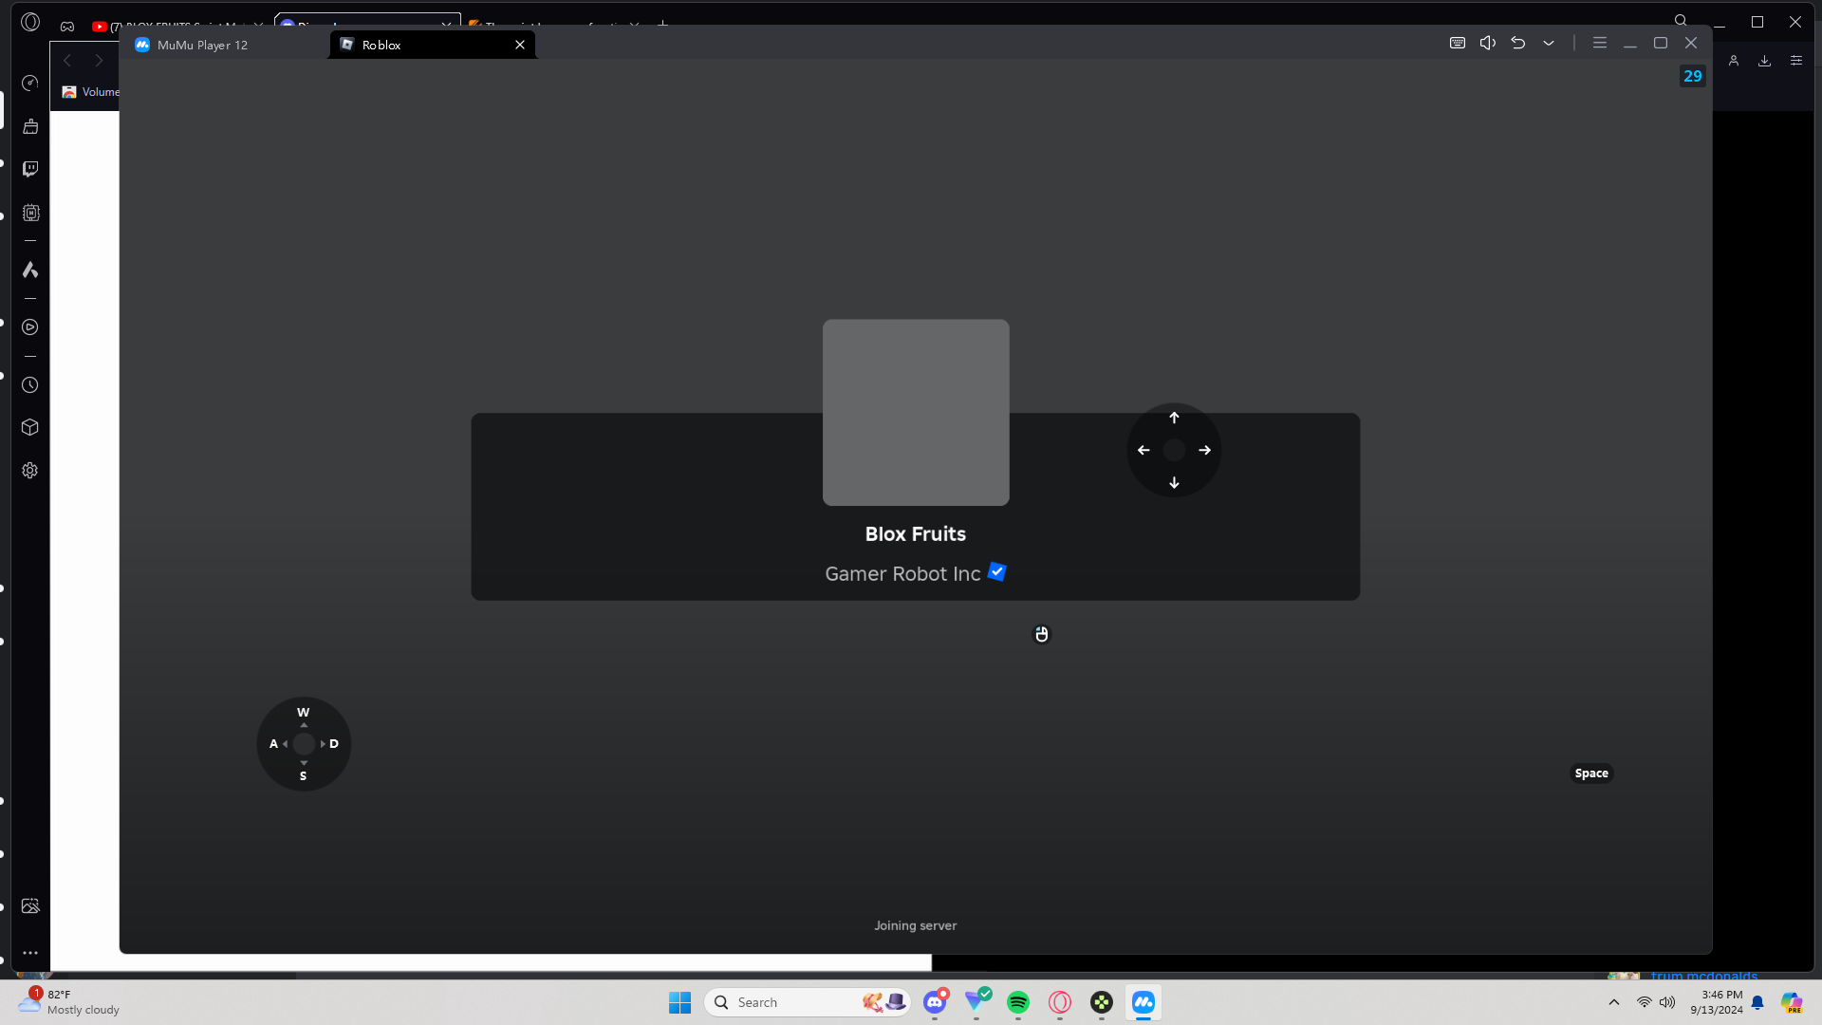Screen dimensions: 1822x1025
Task: Open the notification bell in system tray
Action: click(x=1757, y=1002)
